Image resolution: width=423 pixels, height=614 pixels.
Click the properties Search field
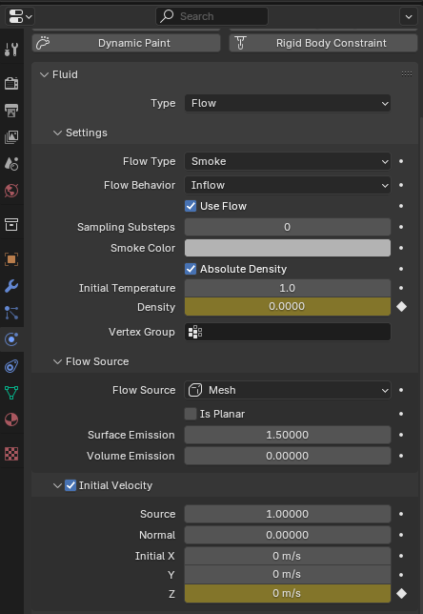point(211,16)
